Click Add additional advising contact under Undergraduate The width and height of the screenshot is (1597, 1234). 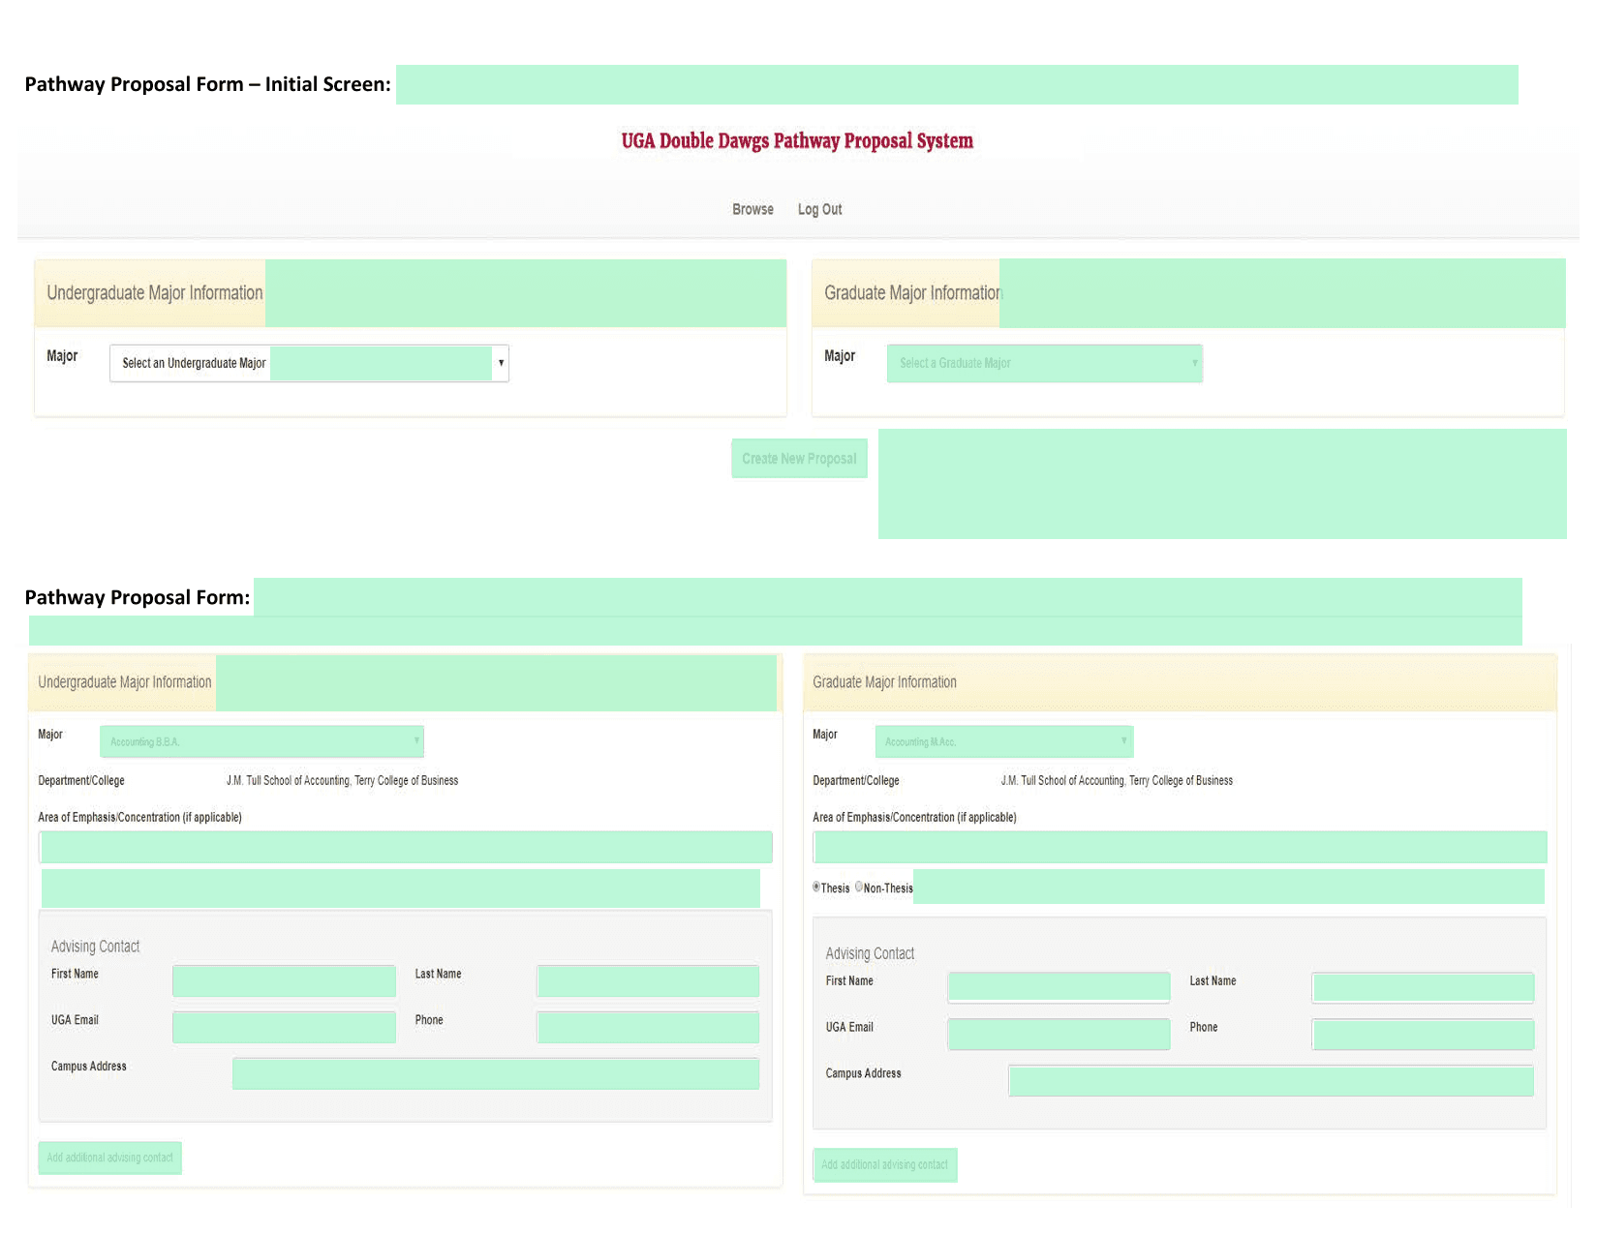point(109,1158)
